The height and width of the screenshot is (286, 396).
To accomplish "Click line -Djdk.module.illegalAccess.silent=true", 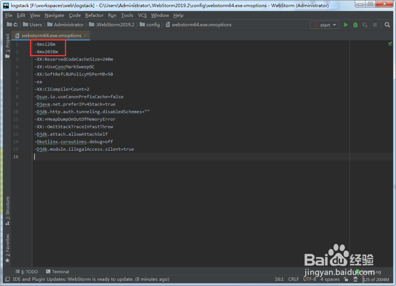I will tap(84, 149).
